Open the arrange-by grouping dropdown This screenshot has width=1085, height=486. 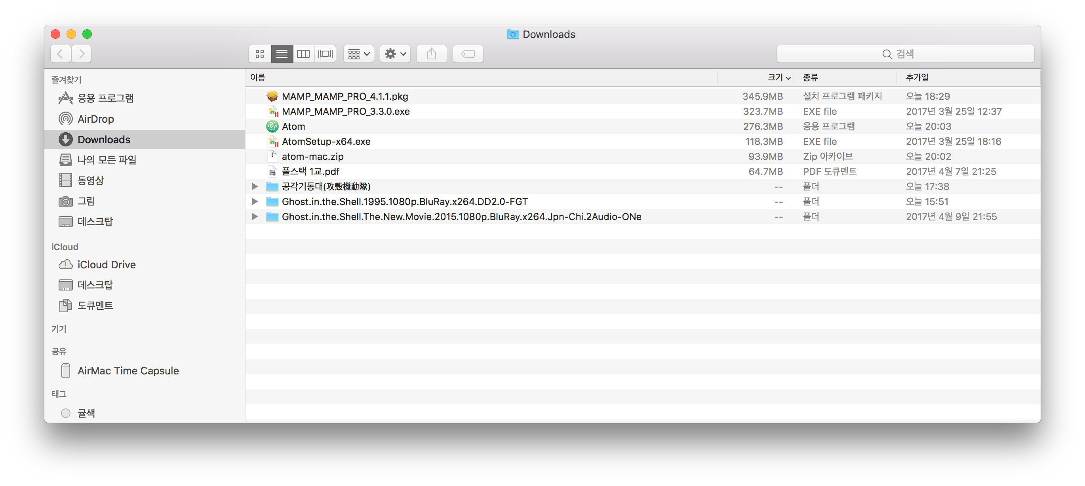coord(358,54)
